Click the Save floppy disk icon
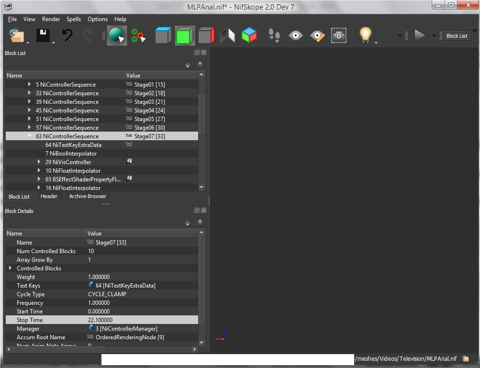 click(43, 36)
